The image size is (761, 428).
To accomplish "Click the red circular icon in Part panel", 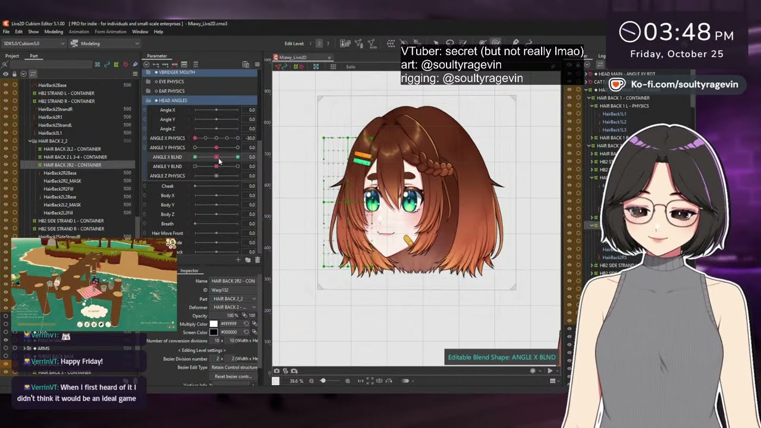I will (125, 64).
